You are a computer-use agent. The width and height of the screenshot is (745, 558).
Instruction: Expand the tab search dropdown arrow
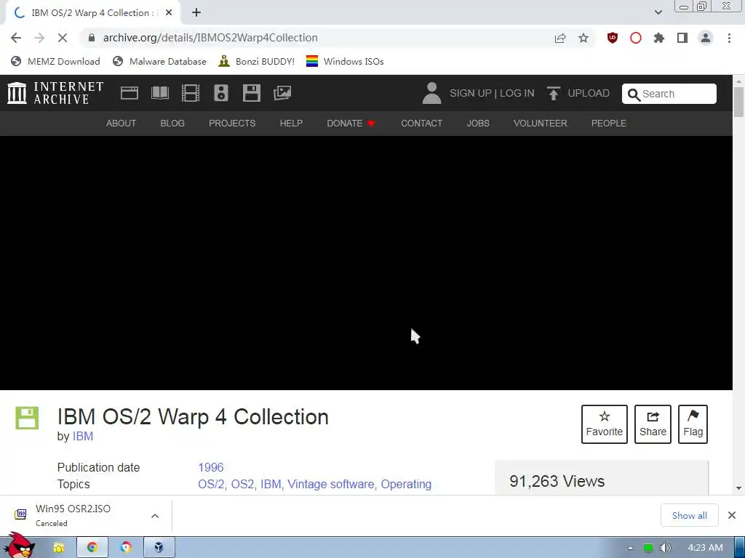click(x=658, y=12)
